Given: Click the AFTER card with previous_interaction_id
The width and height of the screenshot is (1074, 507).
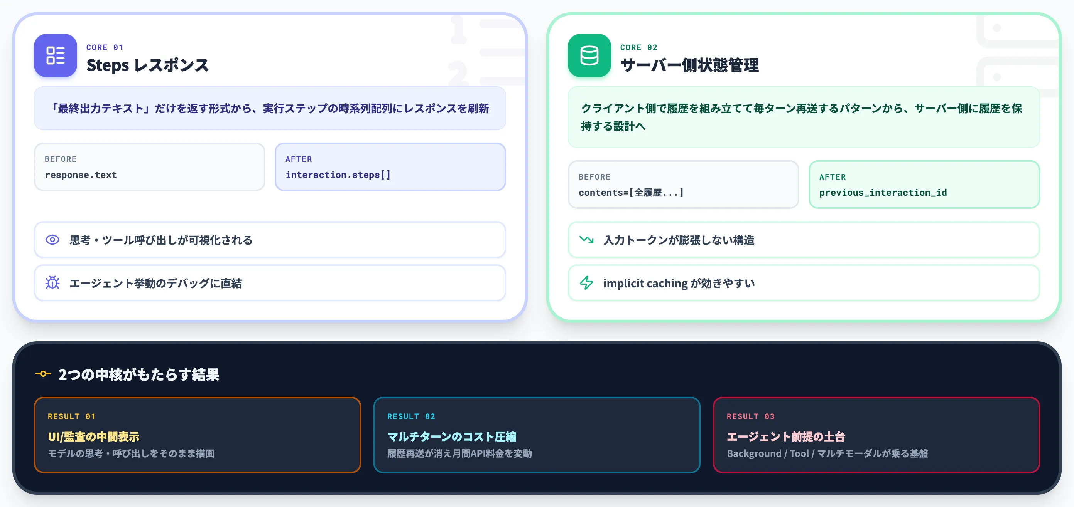Looking at the screenshot, I should [924, 185].
